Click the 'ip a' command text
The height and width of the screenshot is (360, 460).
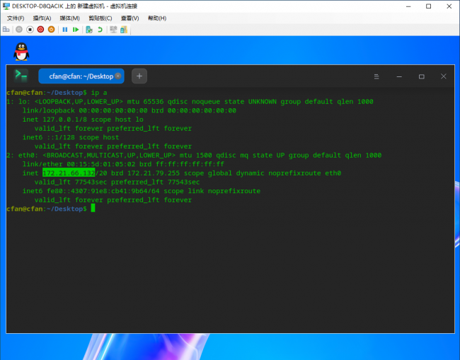tap(99, 93)
